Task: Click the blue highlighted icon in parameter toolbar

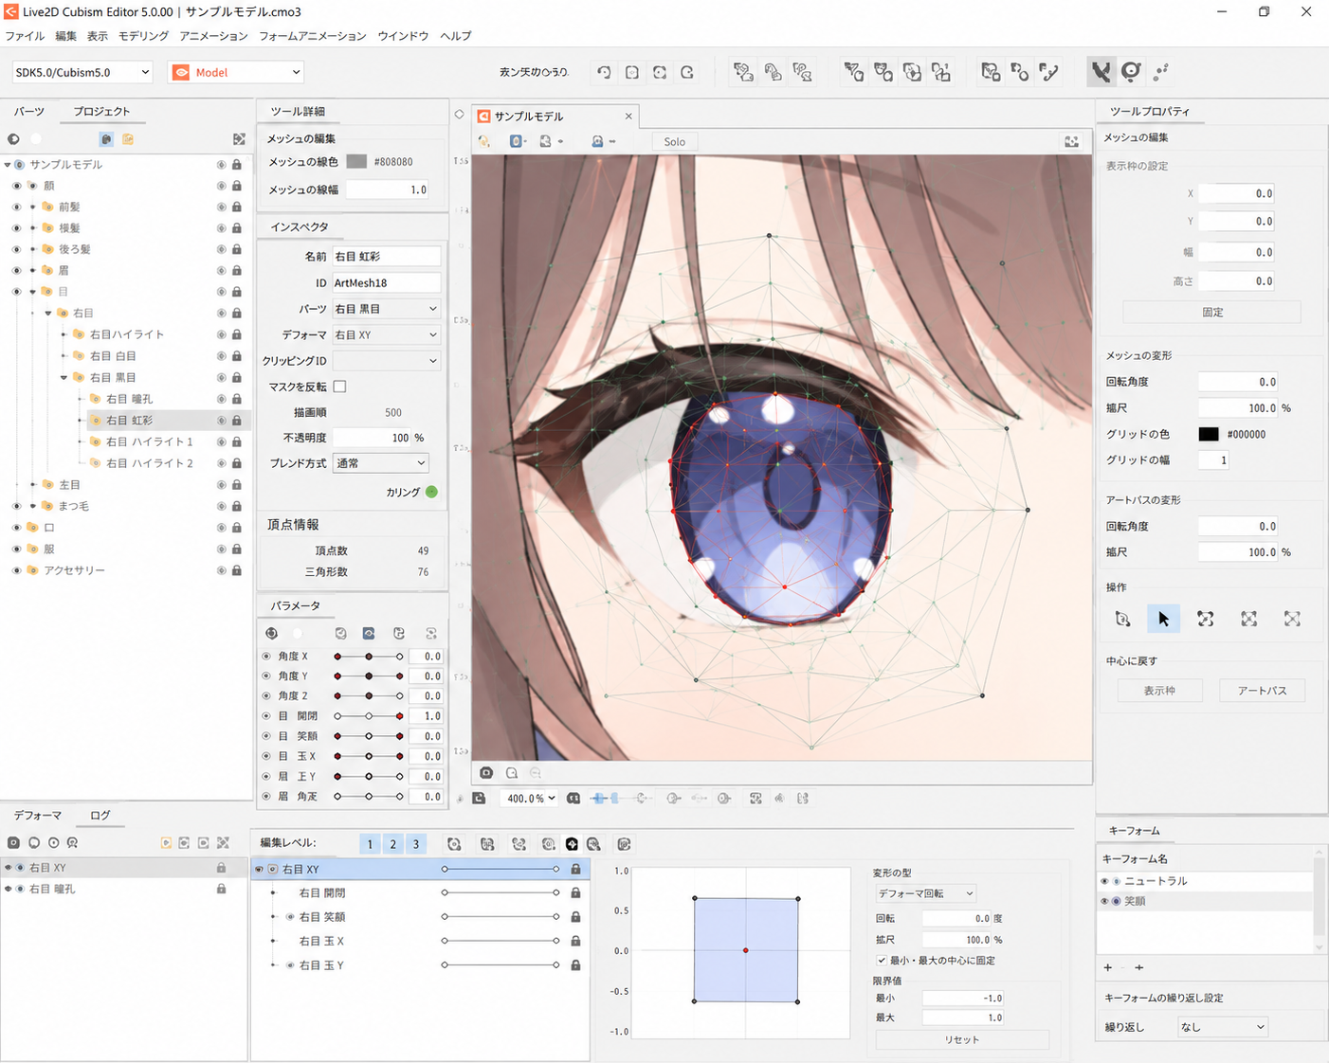Action: tap(369, 633)
